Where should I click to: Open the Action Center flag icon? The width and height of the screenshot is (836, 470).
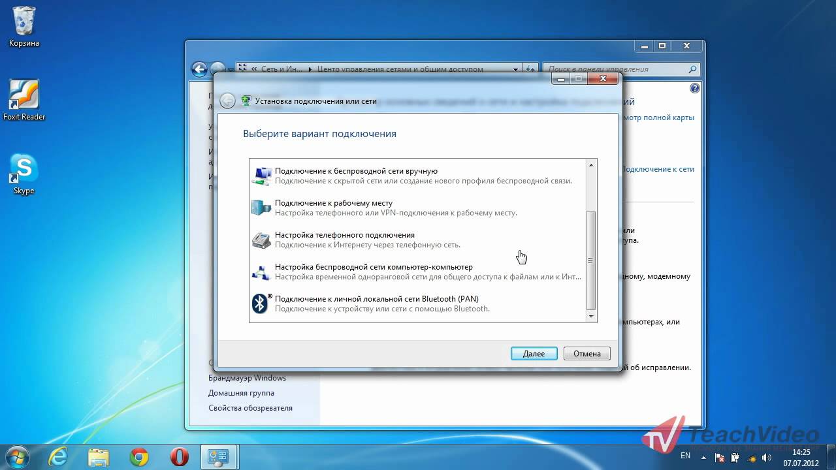click(720, 457)
